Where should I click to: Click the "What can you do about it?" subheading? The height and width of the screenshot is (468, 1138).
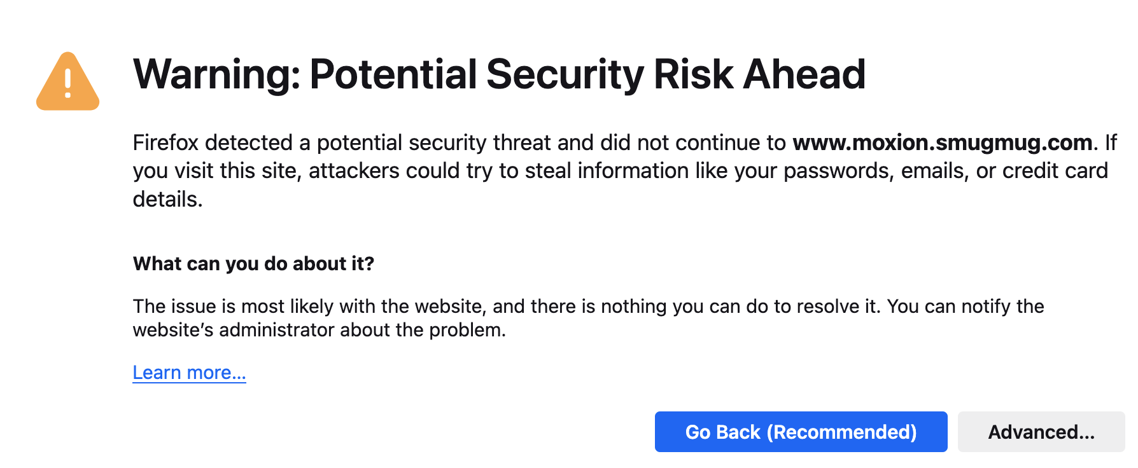[x=253, y=263]
